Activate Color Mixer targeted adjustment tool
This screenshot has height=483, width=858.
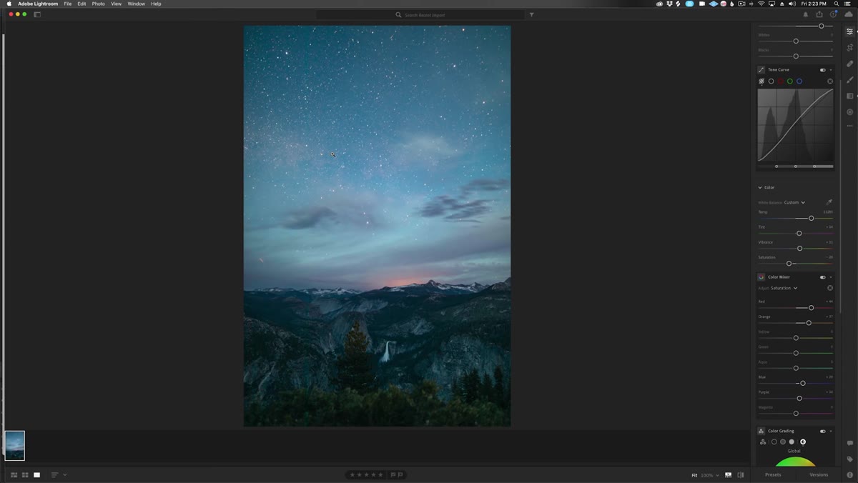point(830,288)
